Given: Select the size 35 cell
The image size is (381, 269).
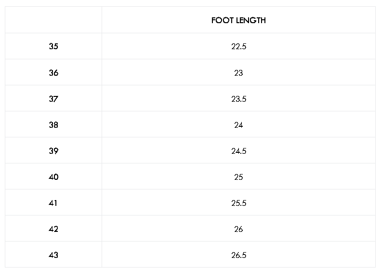Looking at the screenshot, I should [53, 46].
